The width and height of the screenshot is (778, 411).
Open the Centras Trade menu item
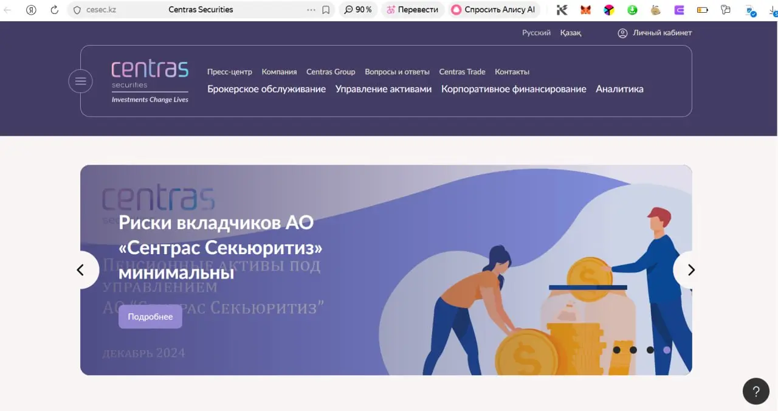tap(462, 72)
